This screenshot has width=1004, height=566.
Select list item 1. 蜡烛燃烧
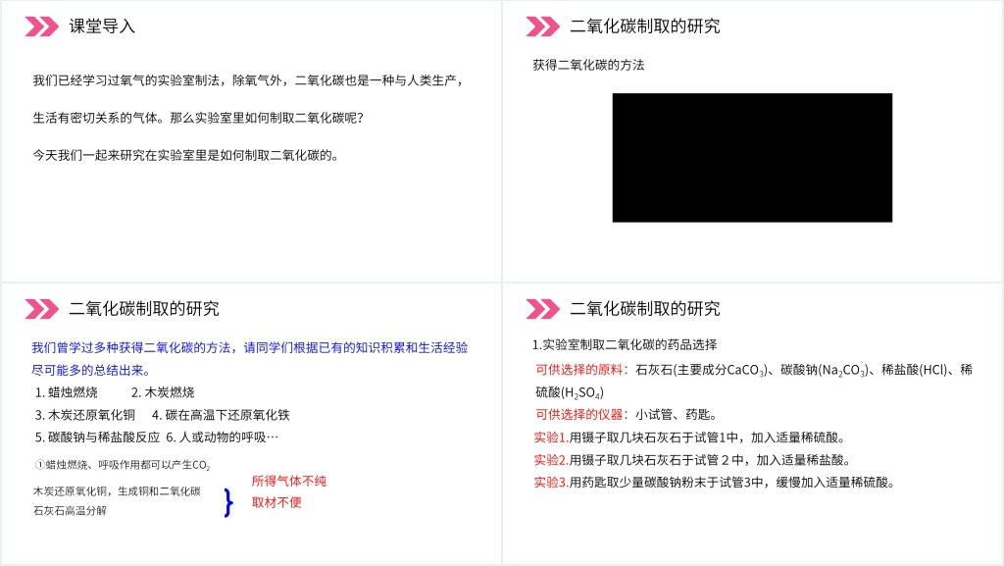(x=67, y=392)
